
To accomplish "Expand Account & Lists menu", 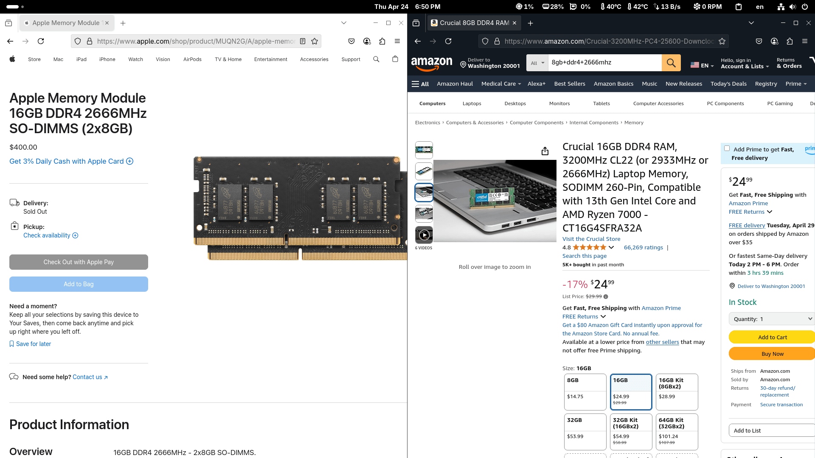I will [745, 63].
